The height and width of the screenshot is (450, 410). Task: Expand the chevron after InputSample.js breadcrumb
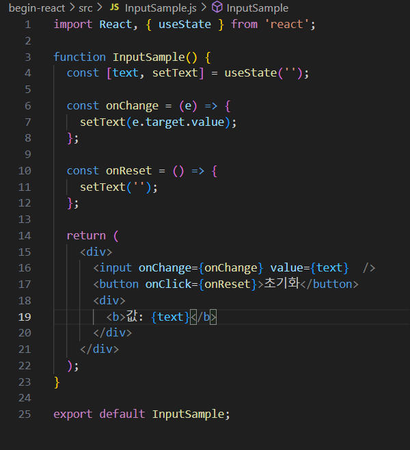click(x=204, y=8)
